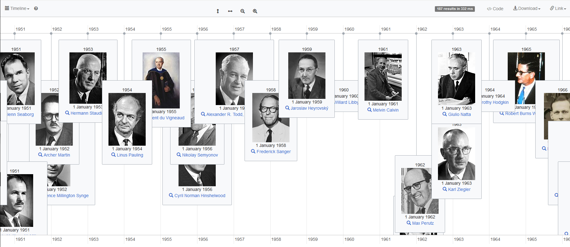Viewport: 570px width, 247px height.
Task: Follow the Seaborg link in the 1951 card
Action: click(x=20, y=114)
